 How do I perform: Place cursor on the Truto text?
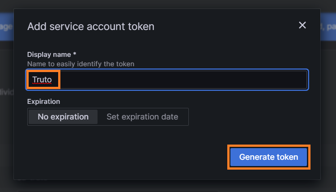pyautogui.click(x=42, y=80)
